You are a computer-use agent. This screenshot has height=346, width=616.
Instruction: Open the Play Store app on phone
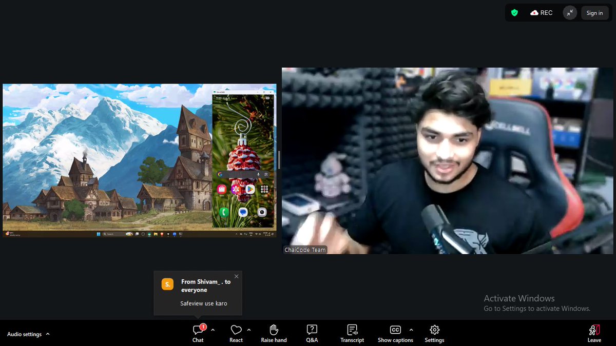tap(250, 189)
